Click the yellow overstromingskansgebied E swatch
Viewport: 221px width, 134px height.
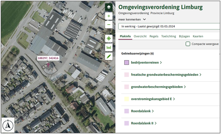point(127,99)
